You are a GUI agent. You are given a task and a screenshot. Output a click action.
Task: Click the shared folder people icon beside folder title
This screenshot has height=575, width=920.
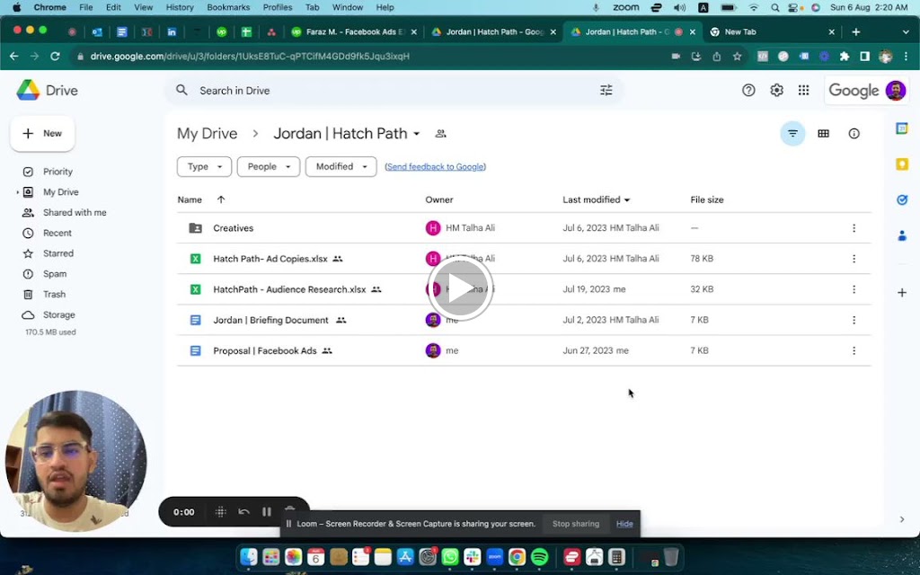click(440, 134)
